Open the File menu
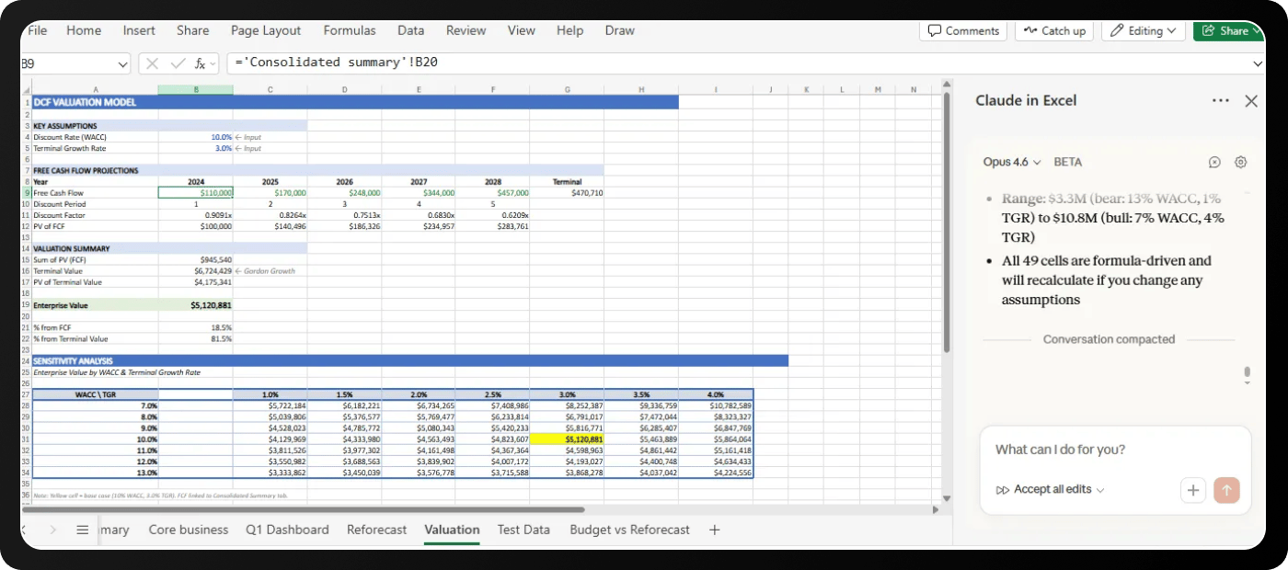This screenshot has height=570, width=1288. coord(38,30)
